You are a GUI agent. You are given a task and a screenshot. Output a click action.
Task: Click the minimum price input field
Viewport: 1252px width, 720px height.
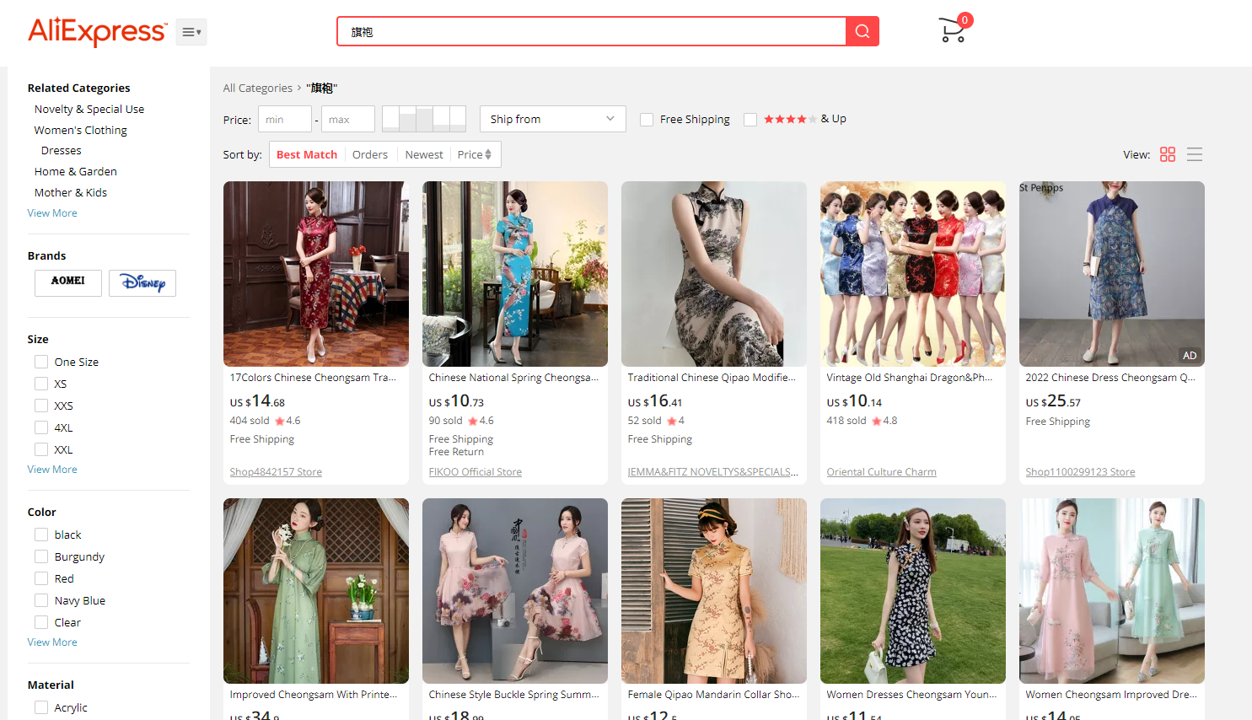(x=284, y=120)
